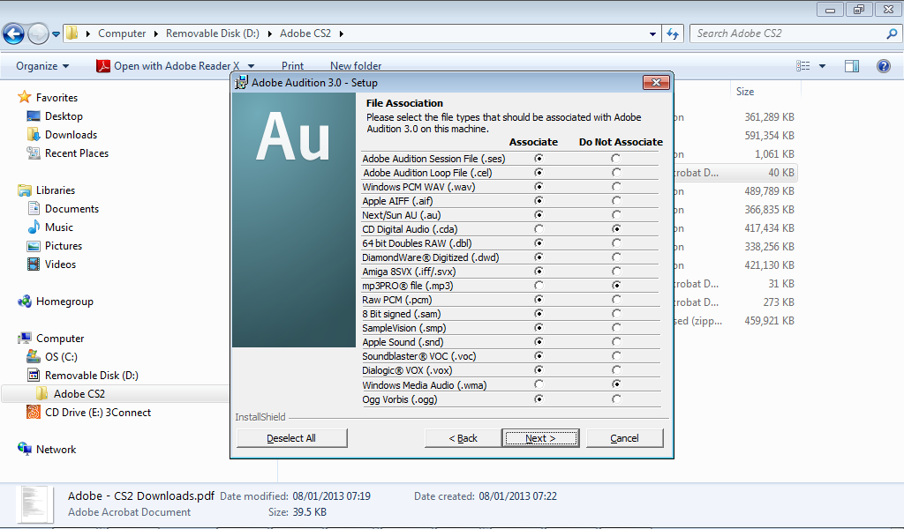Sort files by the Size column header

[x=745, y=92]
